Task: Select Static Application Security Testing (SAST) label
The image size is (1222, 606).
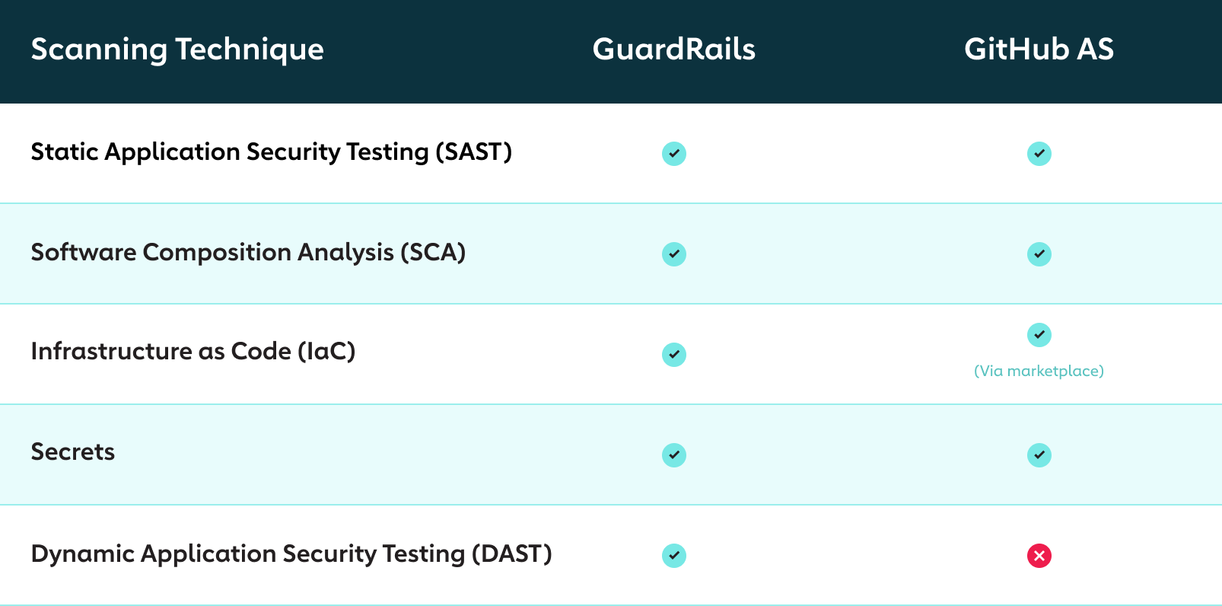Action: pyautogui.click(x=272, y=152)
